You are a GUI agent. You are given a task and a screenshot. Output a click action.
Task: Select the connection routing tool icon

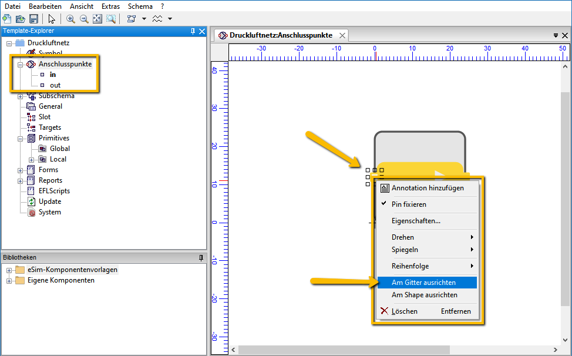tap(132, 19)
